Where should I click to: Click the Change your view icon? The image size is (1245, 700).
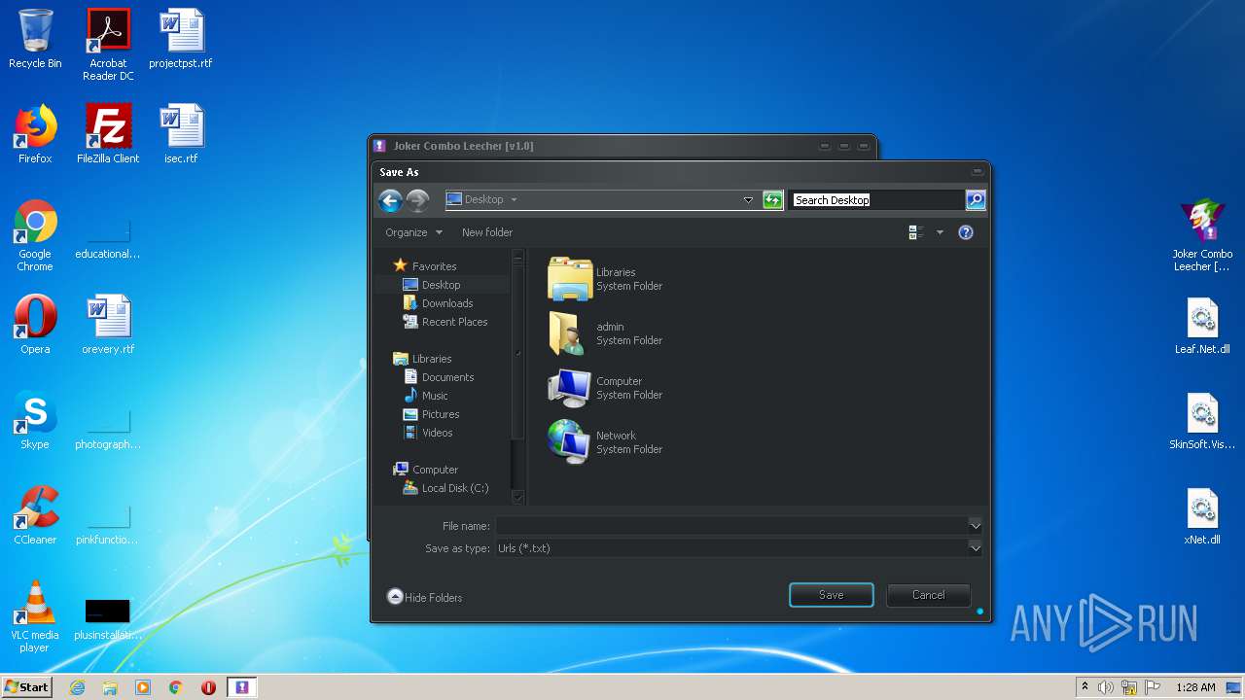click(915, 232)
